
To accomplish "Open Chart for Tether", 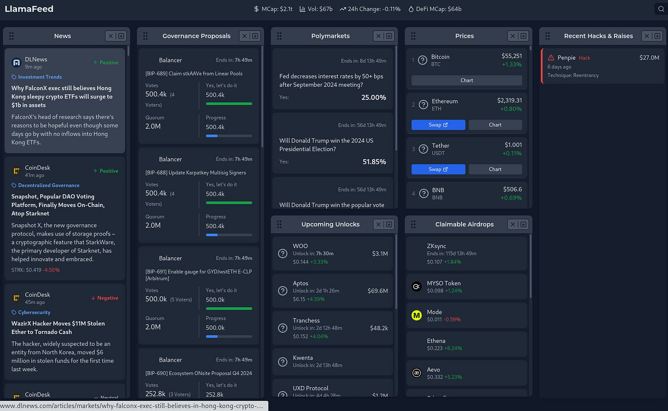I will pyautogui.click(x=495, y=169).
